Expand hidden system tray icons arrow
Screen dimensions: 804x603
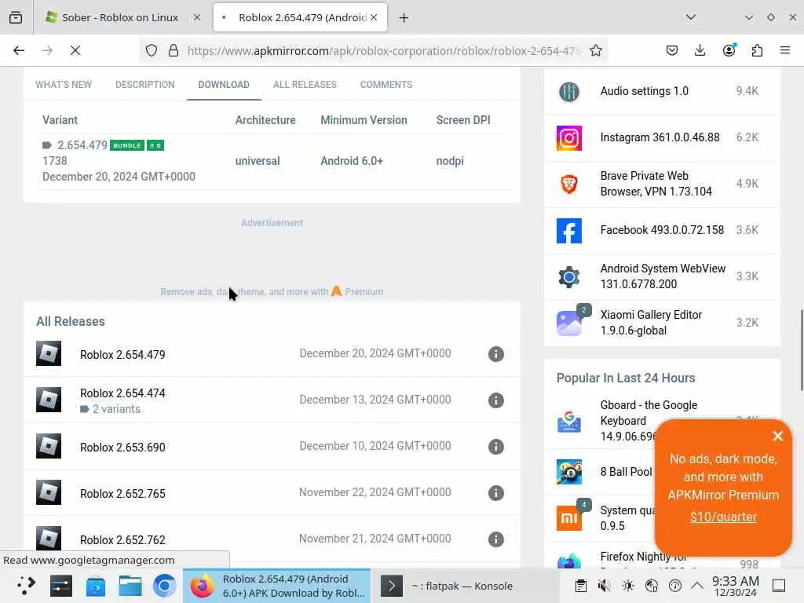tap(697, 586)
